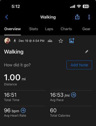
Task: Toggle the favorite star for this activity
Action: [x=61, y=41]
